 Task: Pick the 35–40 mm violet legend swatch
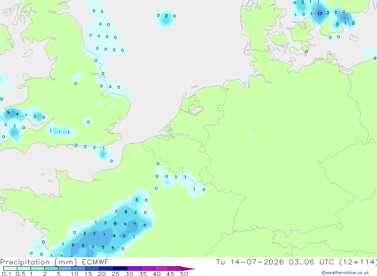point(147,268)
